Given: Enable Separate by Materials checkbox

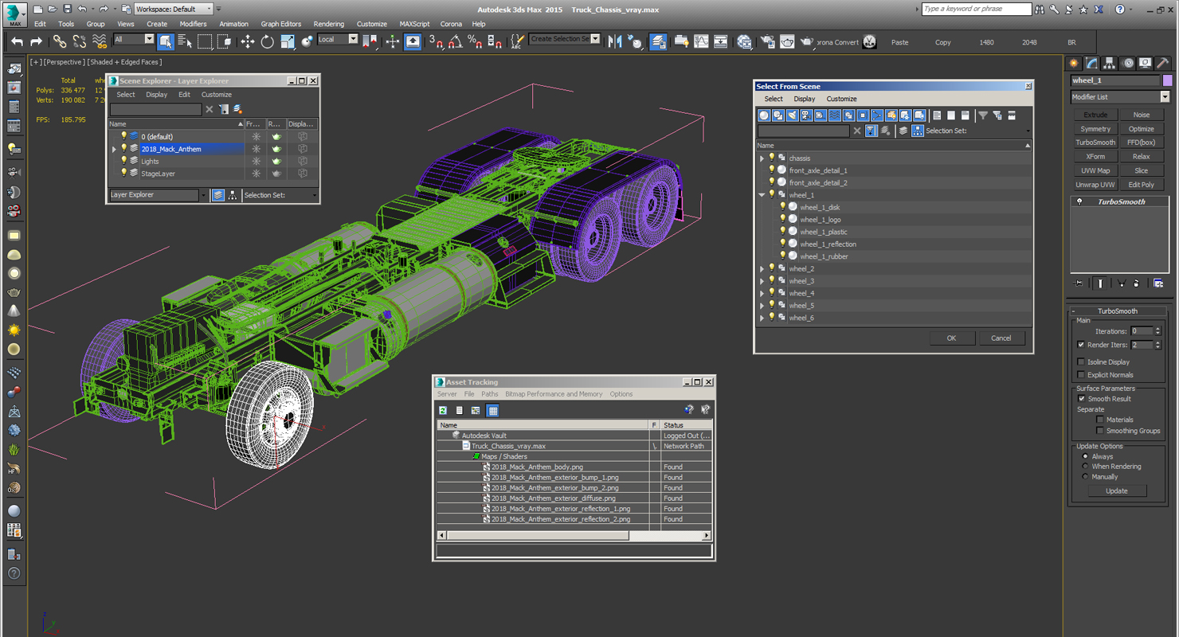Looking at the screenshot, I should click(x=1100, y=420).
